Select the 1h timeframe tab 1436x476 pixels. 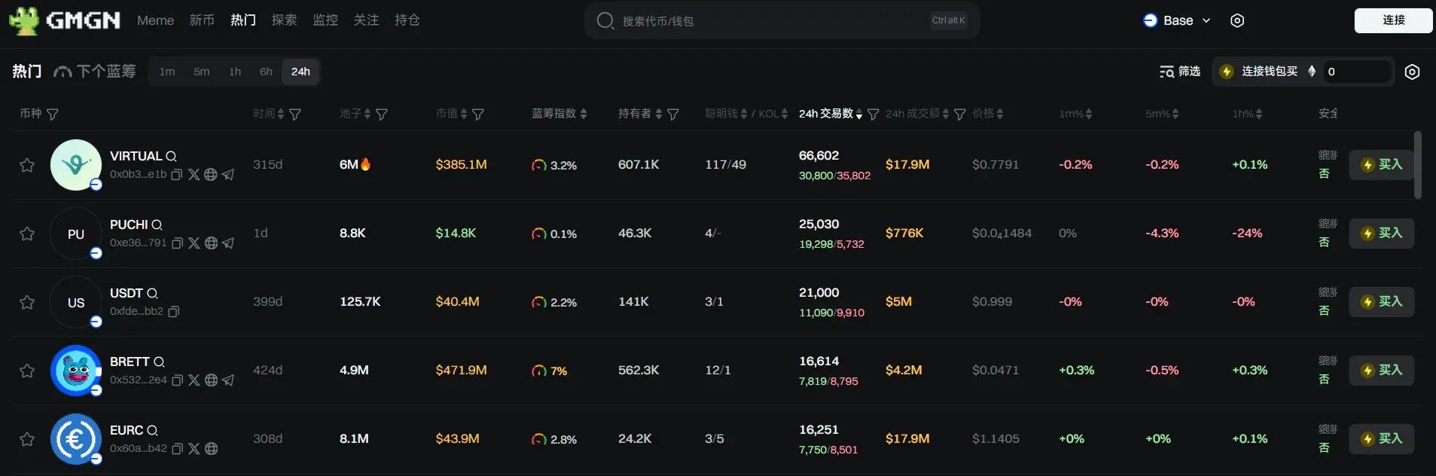[x=235, y=72]
